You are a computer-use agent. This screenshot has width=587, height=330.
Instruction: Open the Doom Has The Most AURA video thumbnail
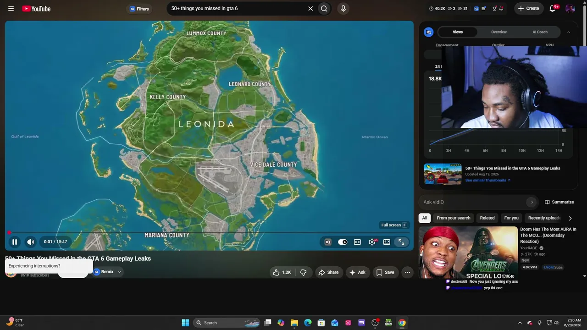click(x=468, y=252)
